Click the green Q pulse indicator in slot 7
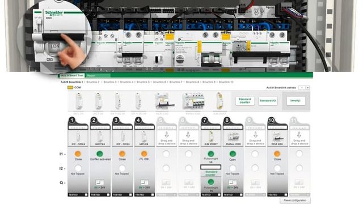This screenshot has width=363, height=204. [210, 182]
